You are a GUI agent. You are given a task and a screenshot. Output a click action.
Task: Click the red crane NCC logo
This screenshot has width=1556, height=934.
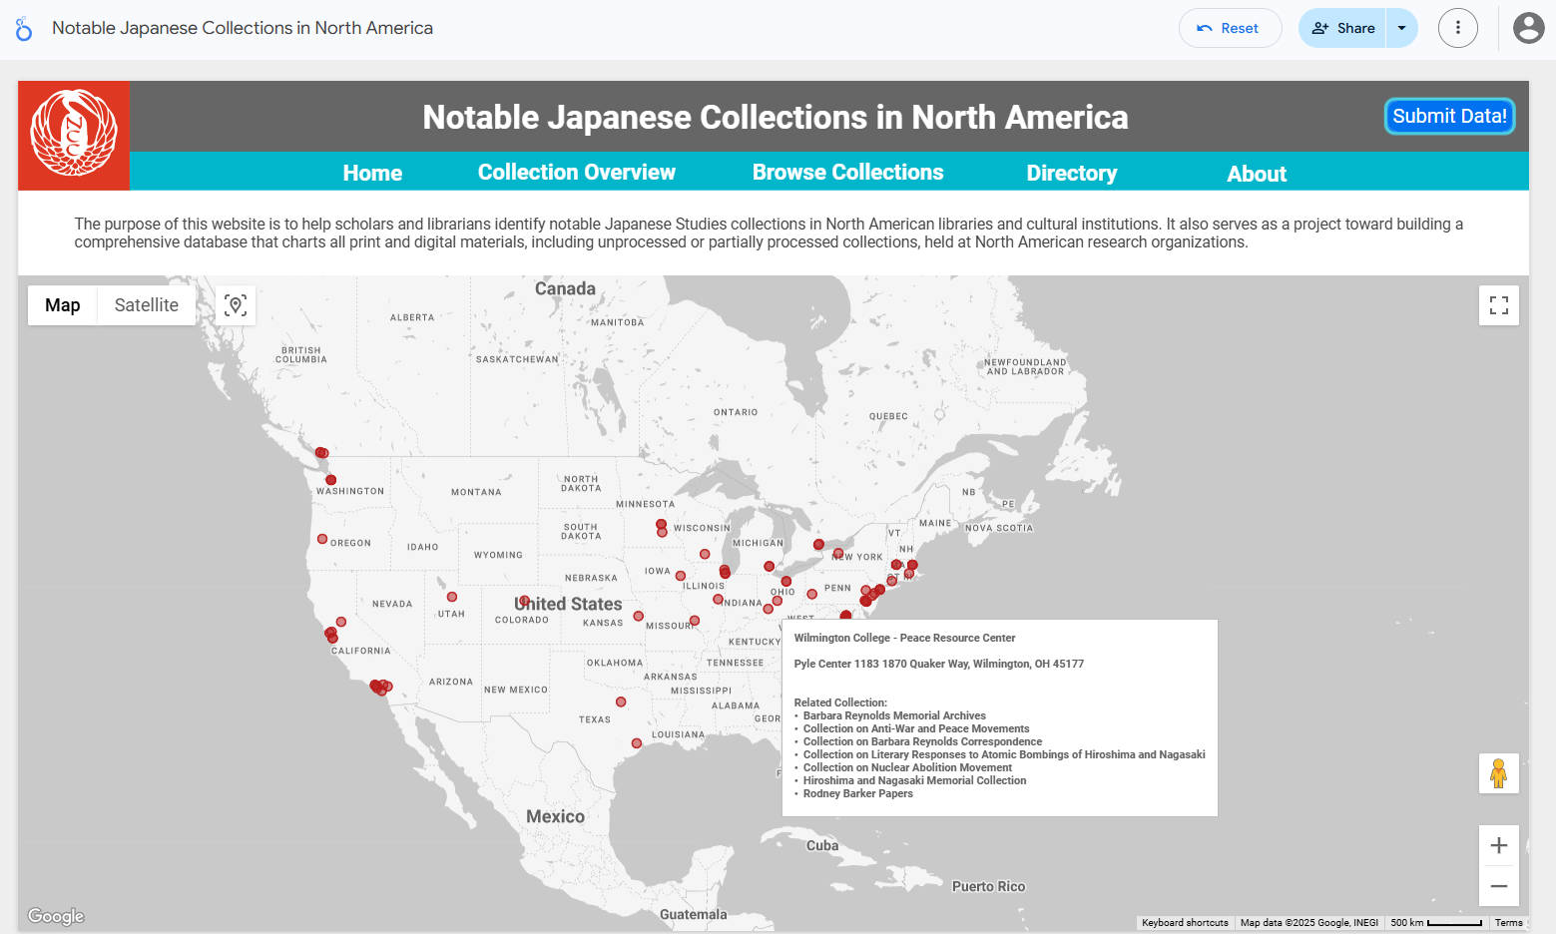point(74,135)
